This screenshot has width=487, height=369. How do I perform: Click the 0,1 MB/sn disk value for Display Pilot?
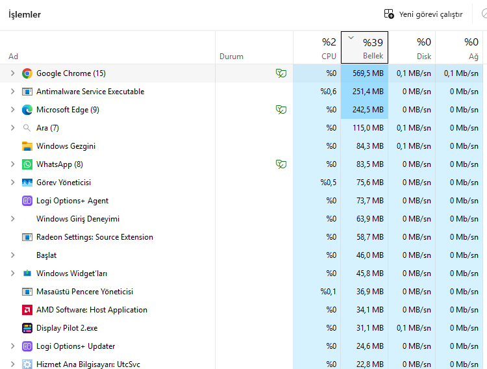point(414,328)
